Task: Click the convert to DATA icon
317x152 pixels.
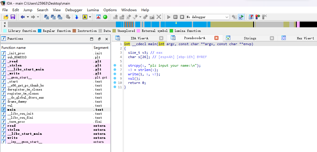Action: tap(122, 17)
